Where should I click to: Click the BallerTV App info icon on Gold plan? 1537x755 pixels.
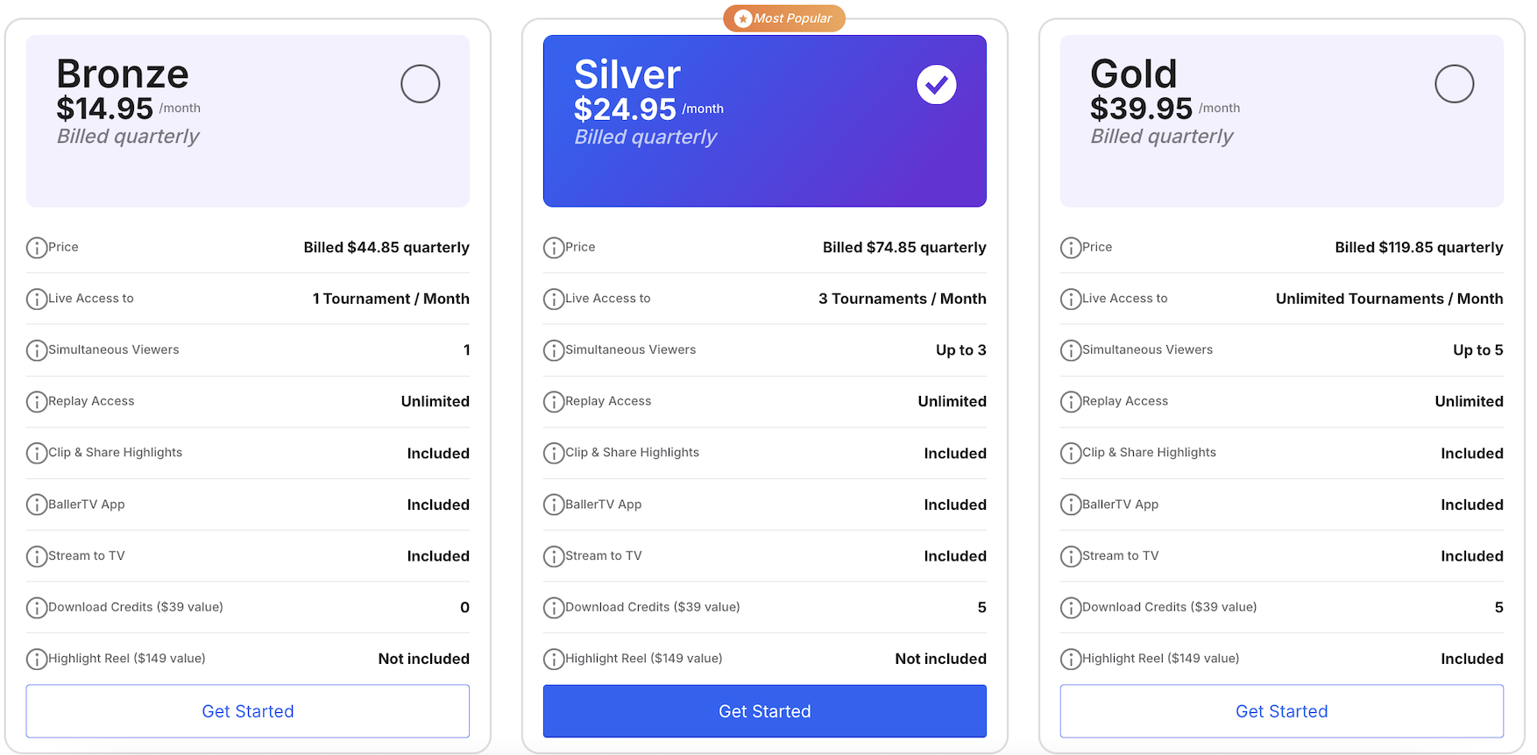(1071, 505)
